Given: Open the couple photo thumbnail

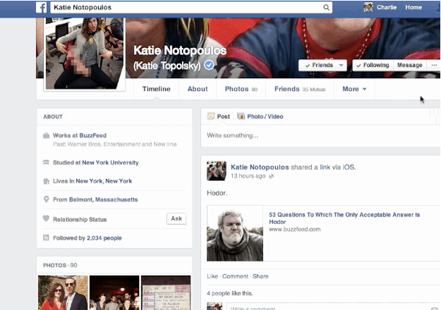Looking at the screenshot, I should [63, 292].
